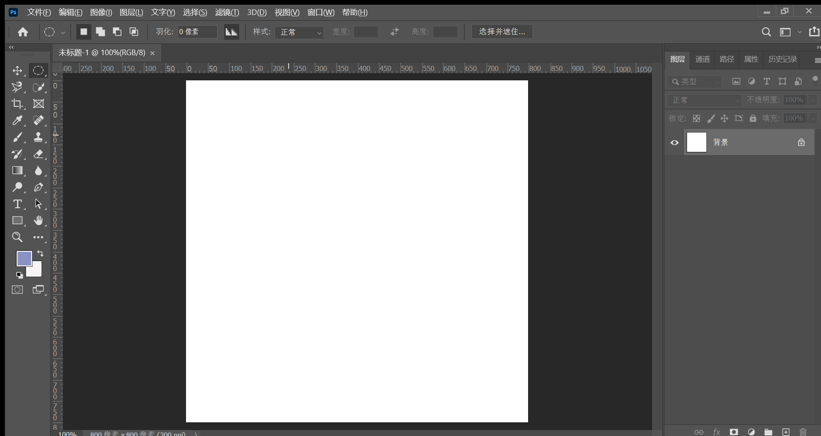The height and width of the screenshot is (436, 821).
Task: Select the Gradient tool
Action: [x=17, y=171]
